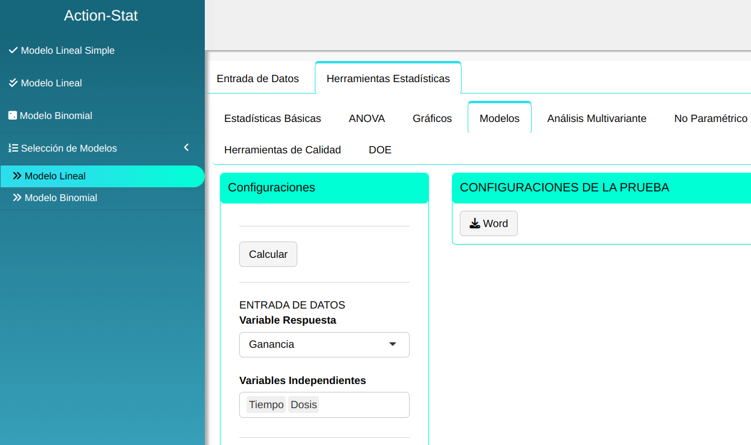
Task: Collapse the Selección de Modelos chevron
Action: point(186,148)
